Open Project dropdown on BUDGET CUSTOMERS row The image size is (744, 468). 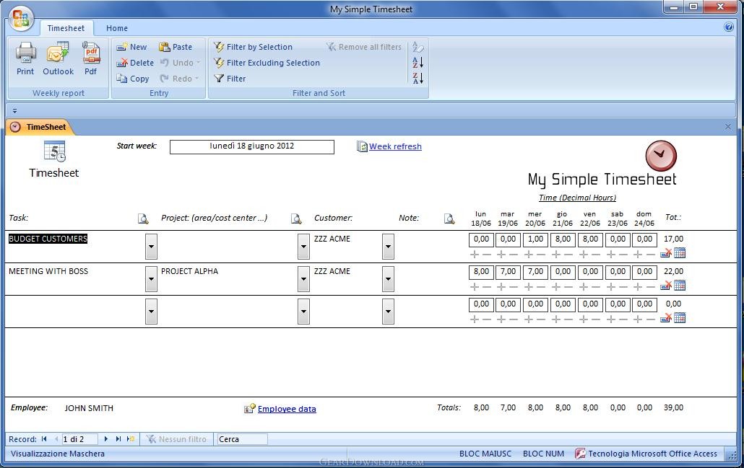pos(303,247)
